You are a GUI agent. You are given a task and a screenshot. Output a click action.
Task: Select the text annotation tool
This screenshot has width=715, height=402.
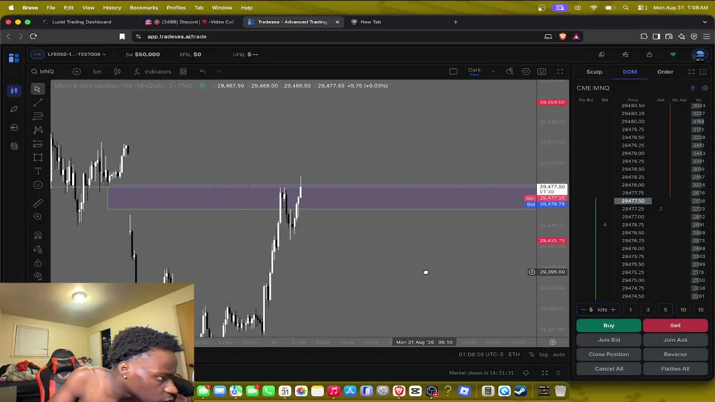[37, 171]
